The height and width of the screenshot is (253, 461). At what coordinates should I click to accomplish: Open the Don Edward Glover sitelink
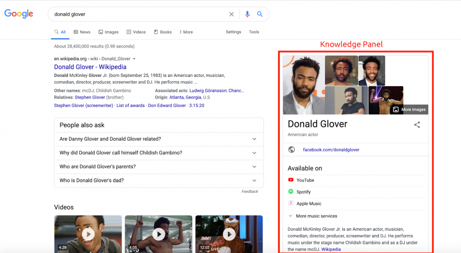click(167, 106)
